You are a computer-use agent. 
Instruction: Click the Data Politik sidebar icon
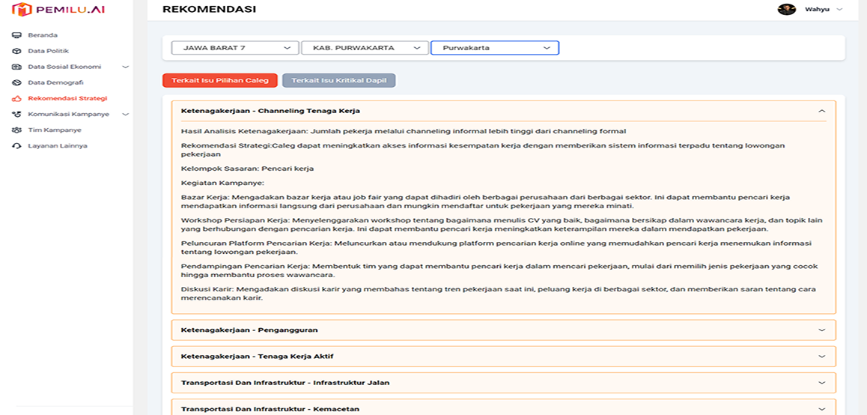(16, 51)
